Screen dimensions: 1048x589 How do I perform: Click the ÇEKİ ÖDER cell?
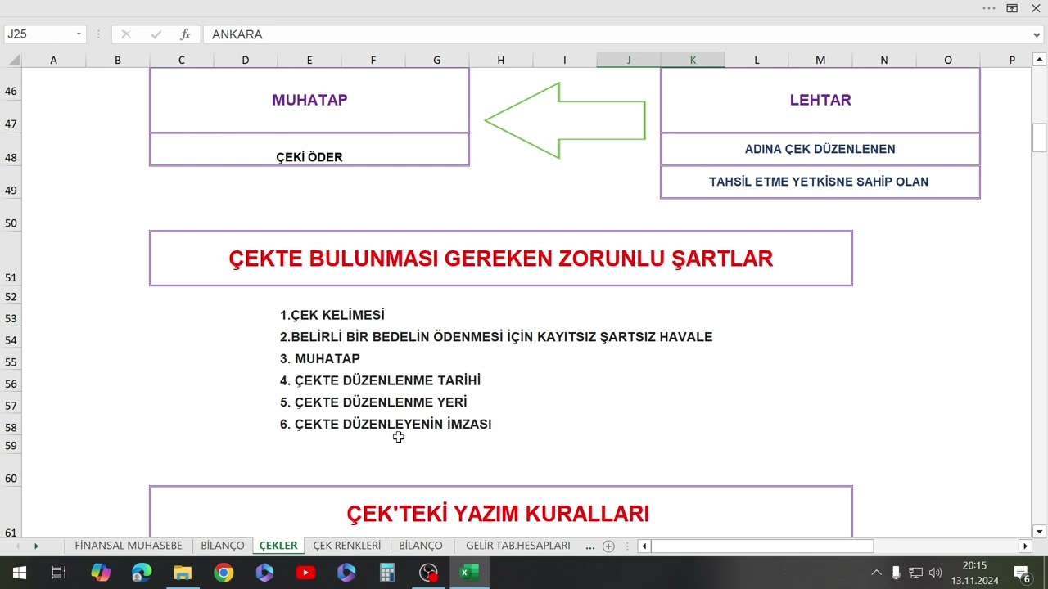(309, 150)
